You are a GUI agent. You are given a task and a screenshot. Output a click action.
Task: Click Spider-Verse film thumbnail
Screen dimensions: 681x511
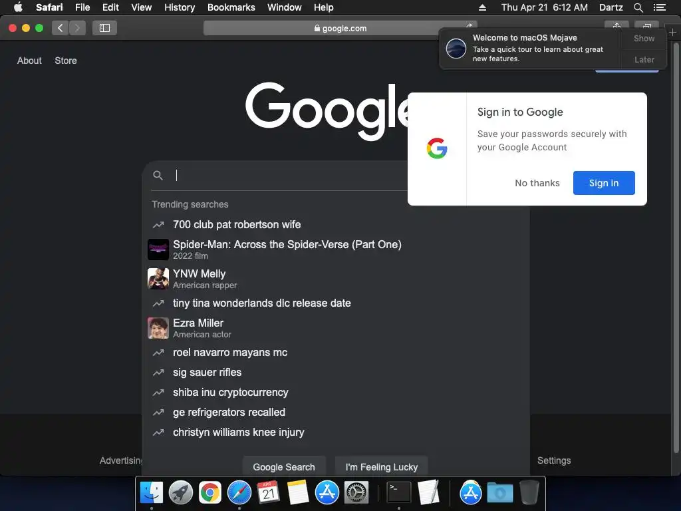158,250
